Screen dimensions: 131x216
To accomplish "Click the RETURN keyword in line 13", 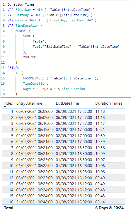I will pos(13,68).
